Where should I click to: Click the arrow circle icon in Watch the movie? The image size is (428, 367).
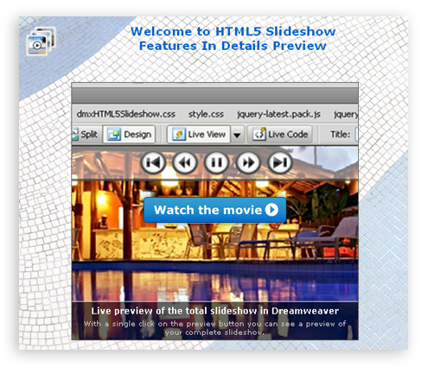[x=271, y=210]
